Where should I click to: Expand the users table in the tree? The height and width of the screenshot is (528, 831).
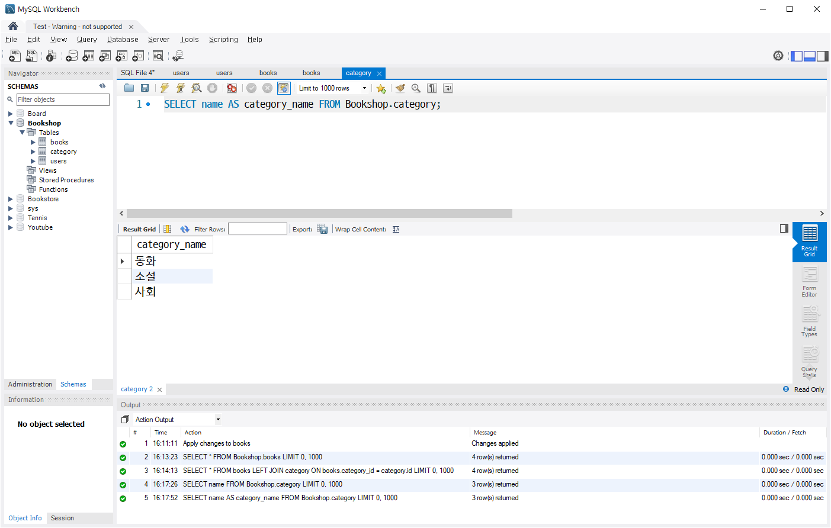[x=33, y=161]
